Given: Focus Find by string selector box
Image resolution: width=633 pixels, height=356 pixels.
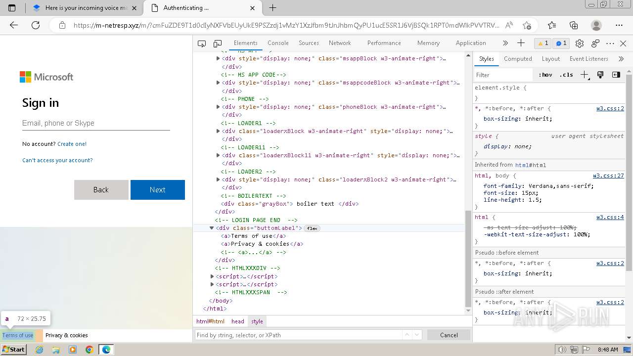Looking at the screenshot, I should pyautogui.click(x=299, y=335).
